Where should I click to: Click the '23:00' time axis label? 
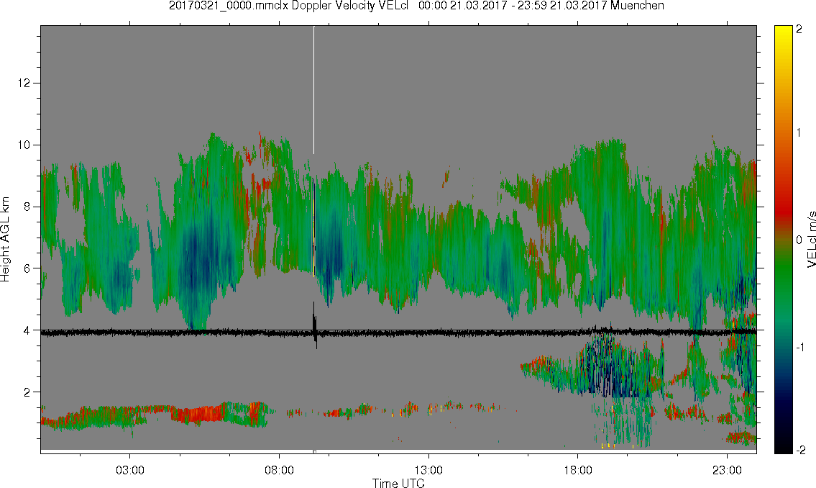click(x=727, y=471)
